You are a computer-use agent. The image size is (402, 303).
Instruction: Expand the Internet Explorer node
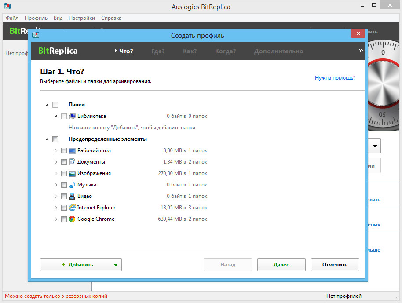[56, 208]
